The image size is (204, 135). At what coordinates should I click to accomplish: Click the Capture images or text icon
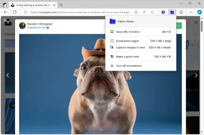pos(112,47)
